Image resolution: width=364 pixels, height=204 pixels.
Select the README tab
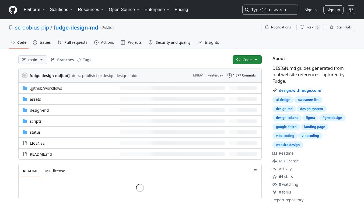(31, 171)
